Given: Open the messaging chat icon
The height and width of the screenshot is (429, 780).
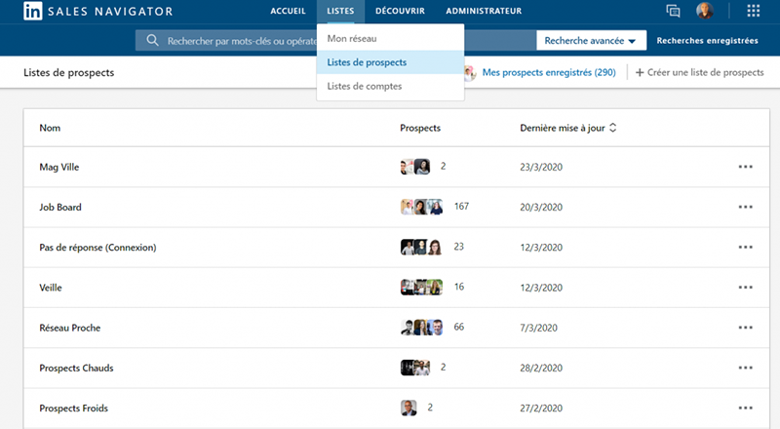Looking at the screenshot, I should click(673, 12).
